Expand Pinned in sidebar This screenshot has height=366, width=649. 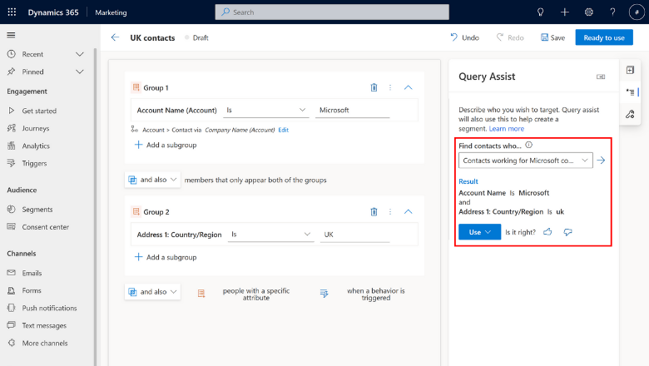pyautogui.click(x=80, y=72)
